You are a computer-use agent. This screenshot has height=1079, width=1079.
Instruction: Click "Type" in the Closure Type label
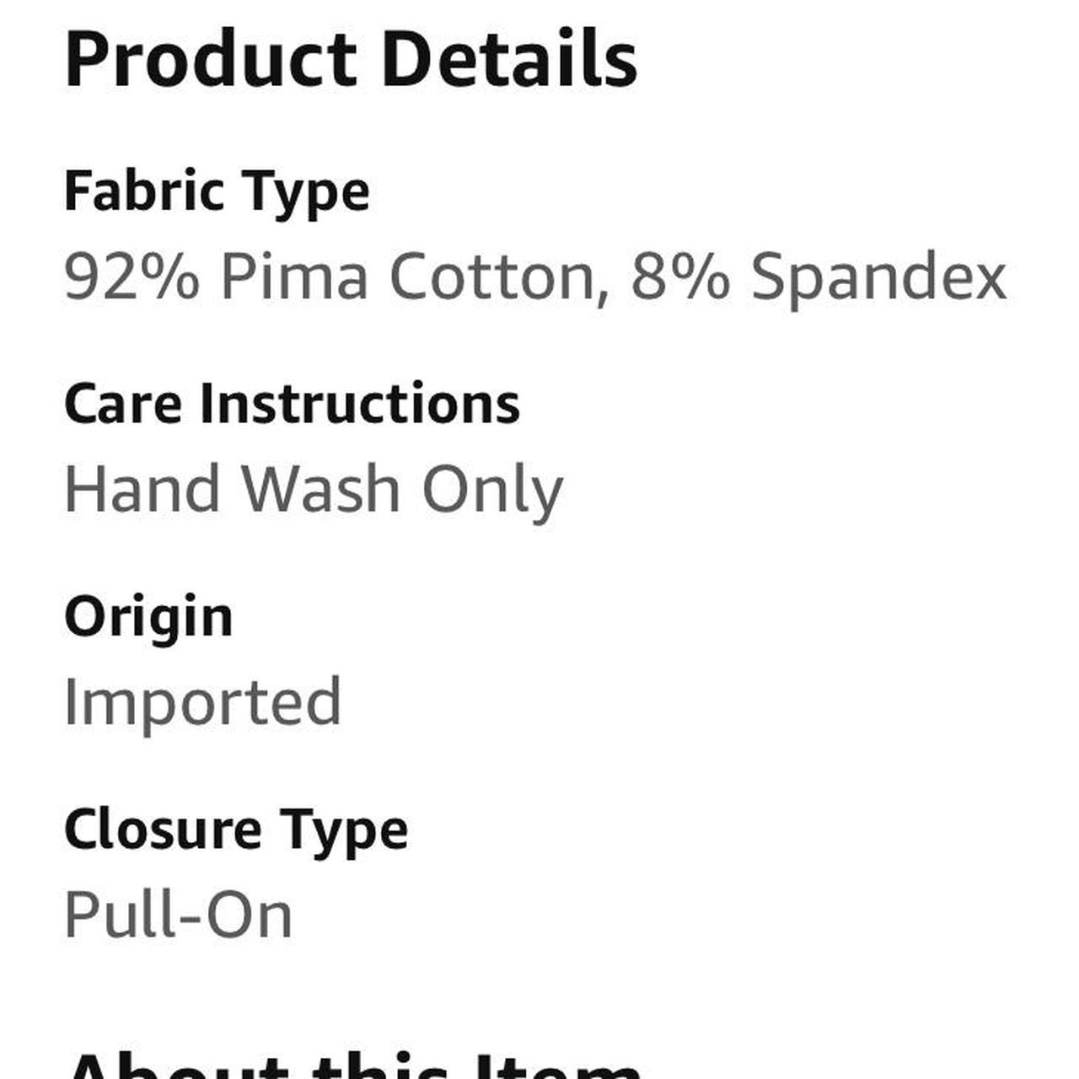[344, 831]
